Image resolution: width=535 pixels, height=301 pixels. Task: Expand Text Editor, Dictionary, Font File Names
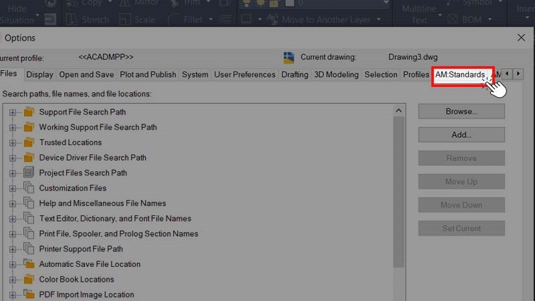pyautogui.click(x=13, y=219)
